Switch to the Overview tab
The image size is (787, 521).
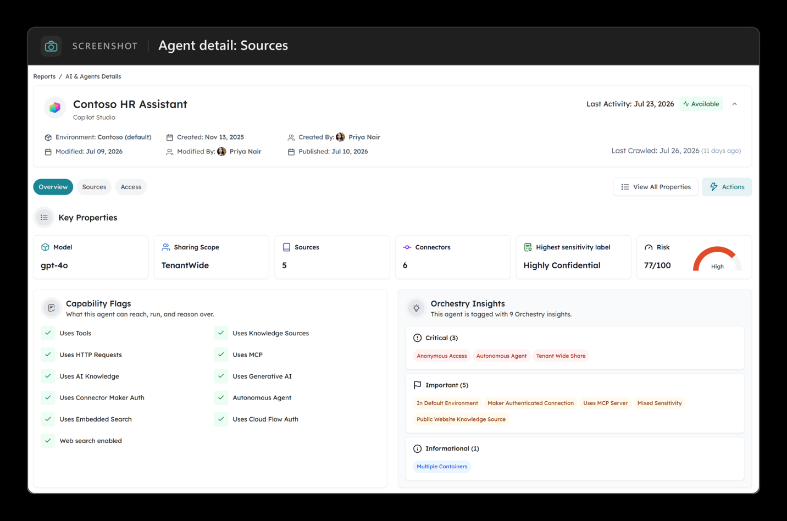(53, 187)
